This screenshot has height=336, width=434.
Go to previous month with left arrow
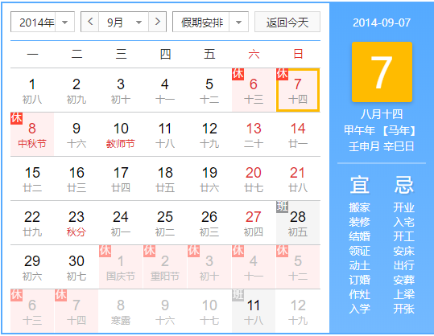pos(90,22)
